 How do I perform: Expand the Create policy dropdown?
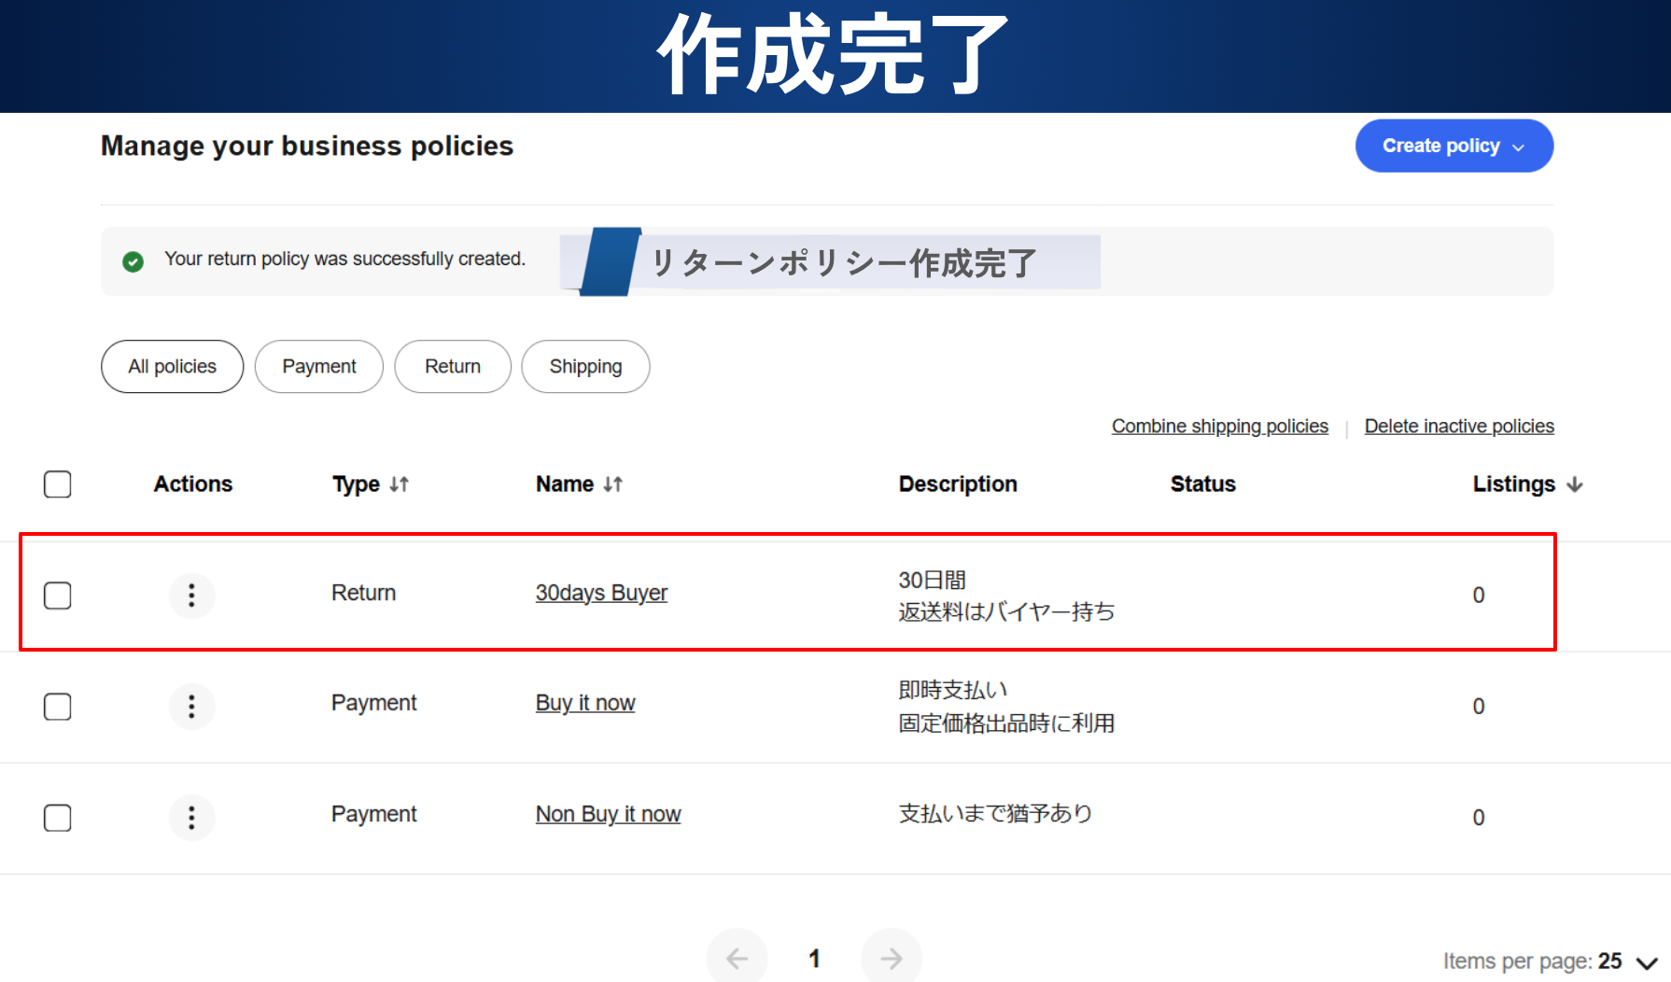coord(1453,146)
